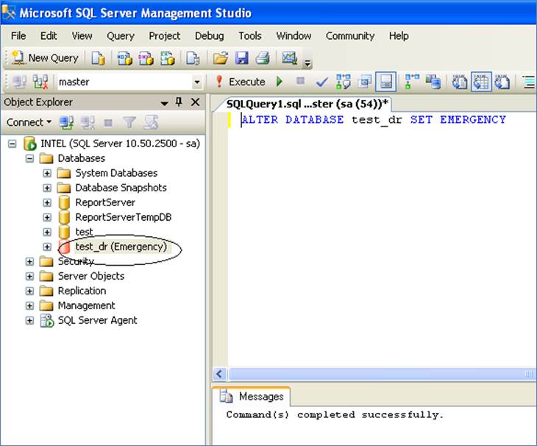537x446 pixels.
Task: Toggle the Object Explorer auto-hide pin
Action: tap(179, 102)
